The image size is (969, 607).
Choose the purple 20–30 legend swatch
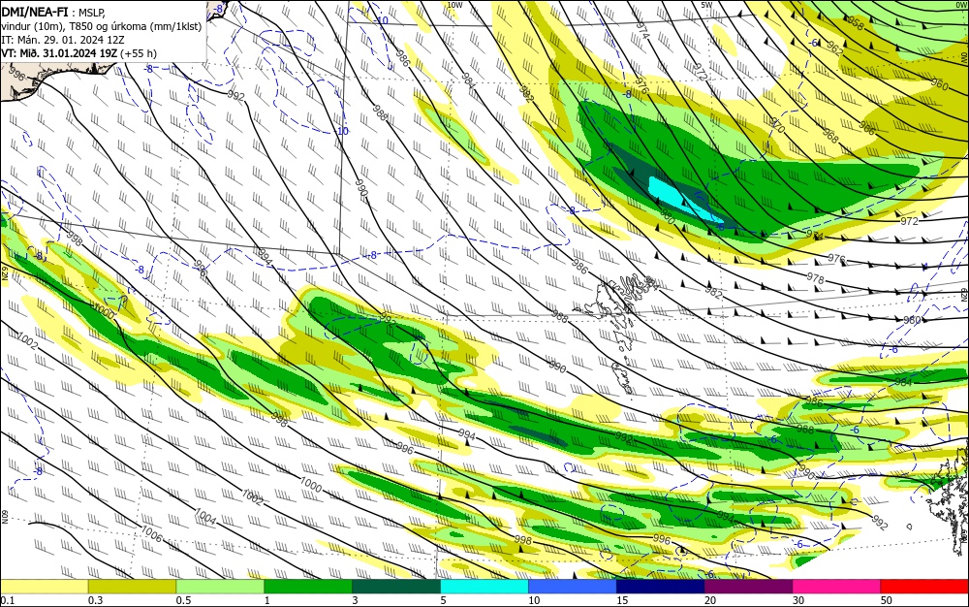point(748,587)
